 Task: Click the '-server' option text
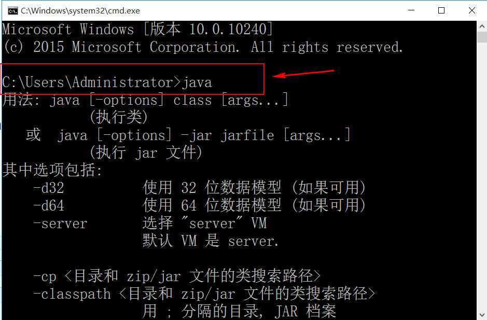61,224
